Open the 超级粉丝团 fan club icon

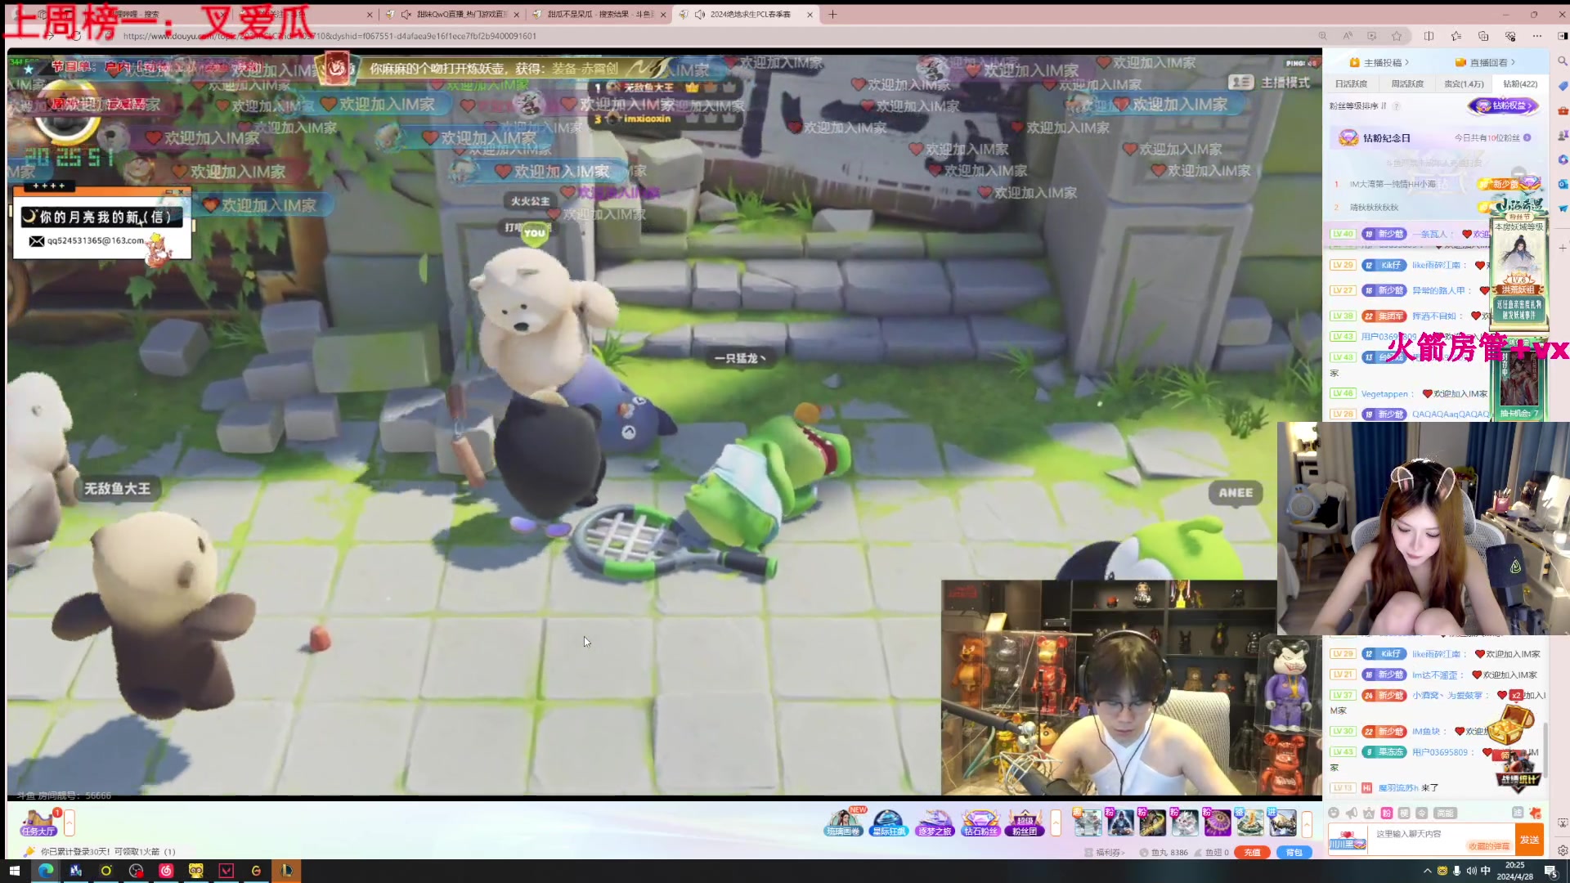(x=1025, y=822)
